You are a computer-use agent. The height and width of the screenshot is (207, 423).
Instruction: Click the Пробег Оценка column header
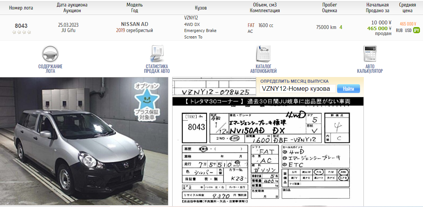[330, 8]
